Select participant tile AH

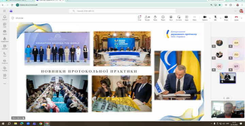point(236,43)
